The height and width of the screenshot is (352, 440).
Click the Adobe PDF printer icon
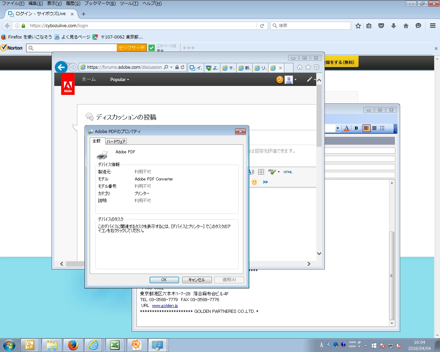102,155
